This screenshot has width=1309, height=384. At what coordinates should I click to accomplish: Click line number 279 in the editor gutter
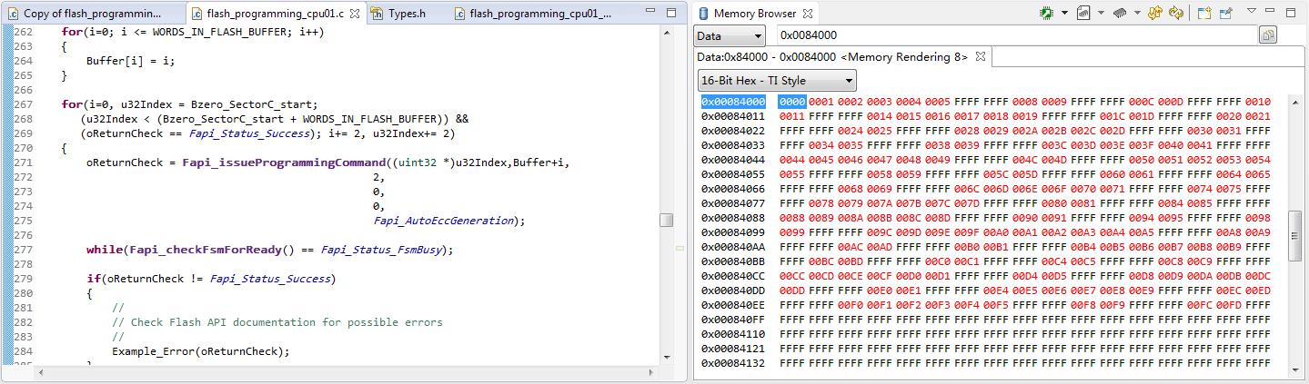[x=23, y=279]
